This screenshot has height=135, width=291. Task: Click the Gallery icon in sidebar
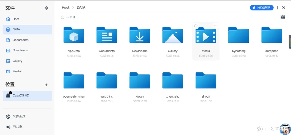8,61
